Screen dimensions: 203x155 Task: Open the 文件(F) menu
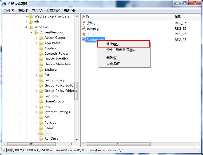pos(9,11)
